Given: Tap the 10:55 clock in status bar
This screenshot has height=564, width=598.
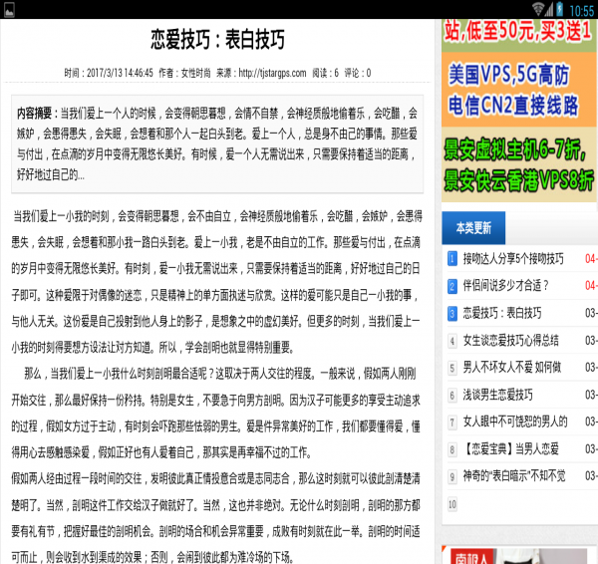Looking at the screenshot, I should (x=581, y=11).
